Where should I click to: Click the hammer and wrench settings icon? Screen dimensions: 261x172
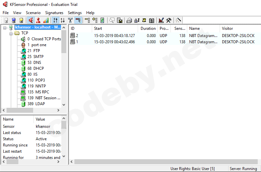point(169,20)
